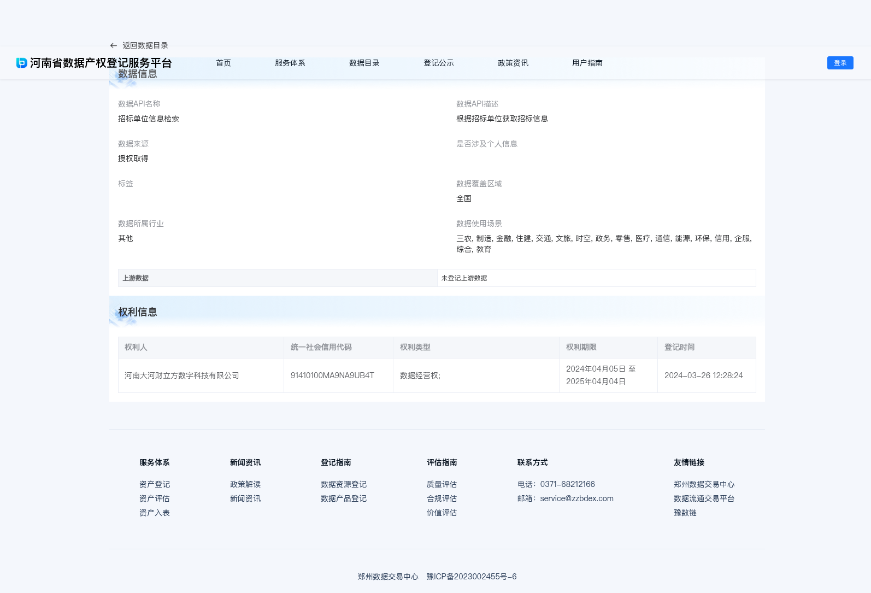Open footer link 资产入表
Image resolution: width=871 pixels, height=593 pixels.
pyautogui.click(x=155, y=513)
